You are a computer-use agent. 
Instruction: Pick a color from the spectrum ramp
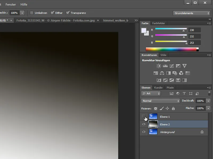tap(171, 49)
